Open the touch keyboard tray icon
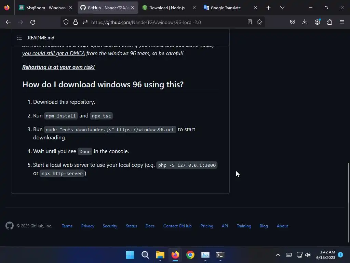The image size is (350, 263). (288, 255)
